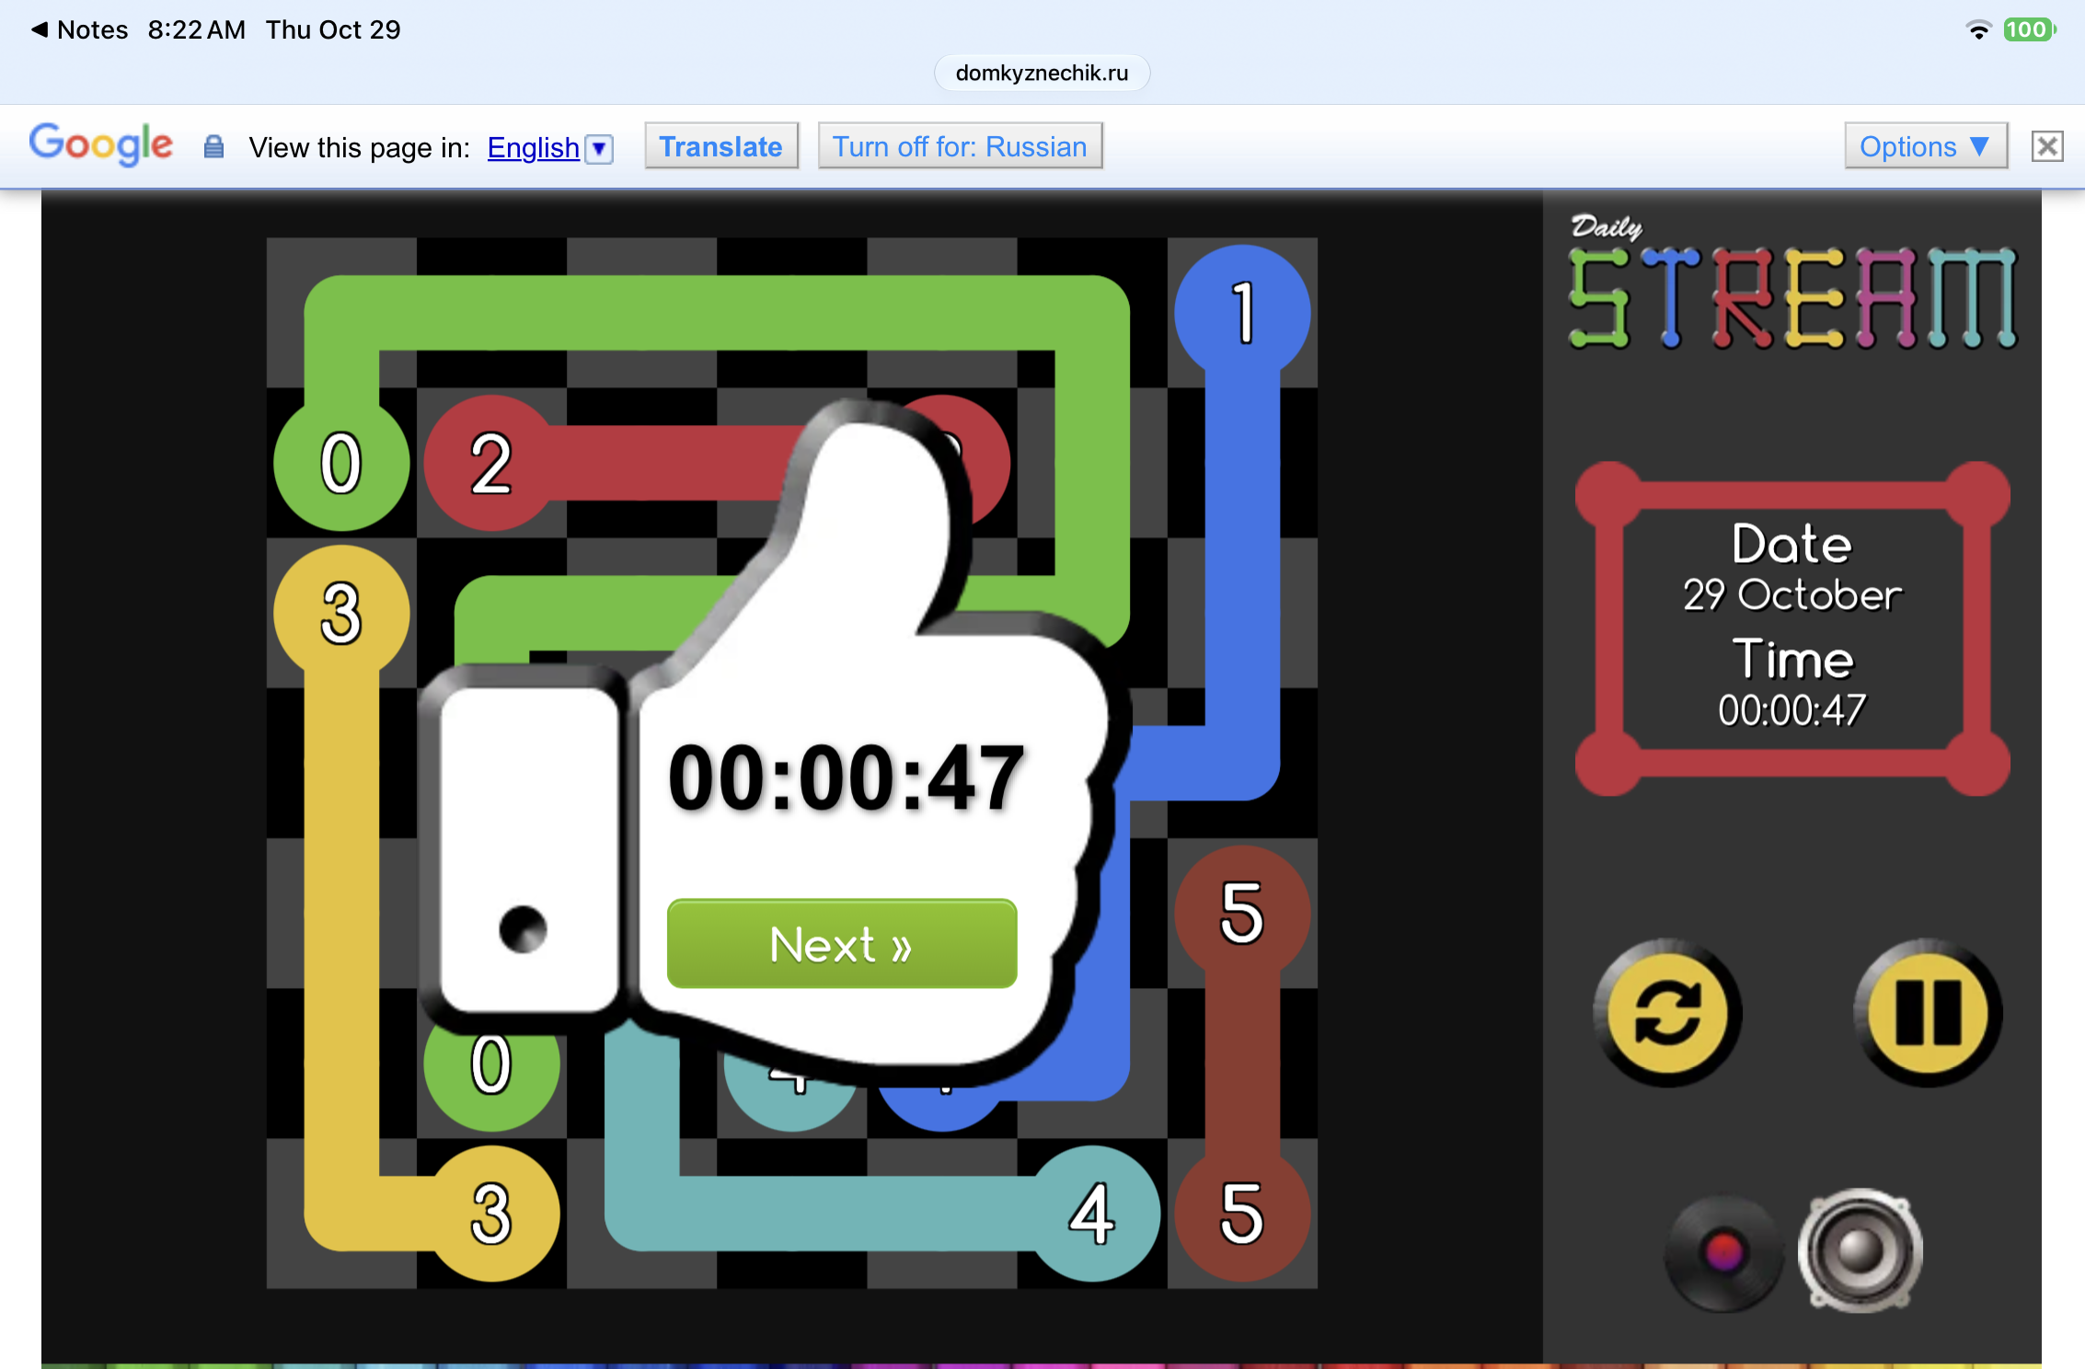Pause the game with the yellow pause button
The width and height of the screenshot is (2085, 1369).
click(x=1928, y=1013)
